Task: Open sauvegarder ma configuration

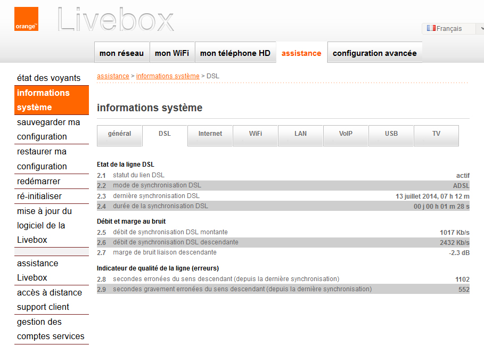Action: pos(49,129)
